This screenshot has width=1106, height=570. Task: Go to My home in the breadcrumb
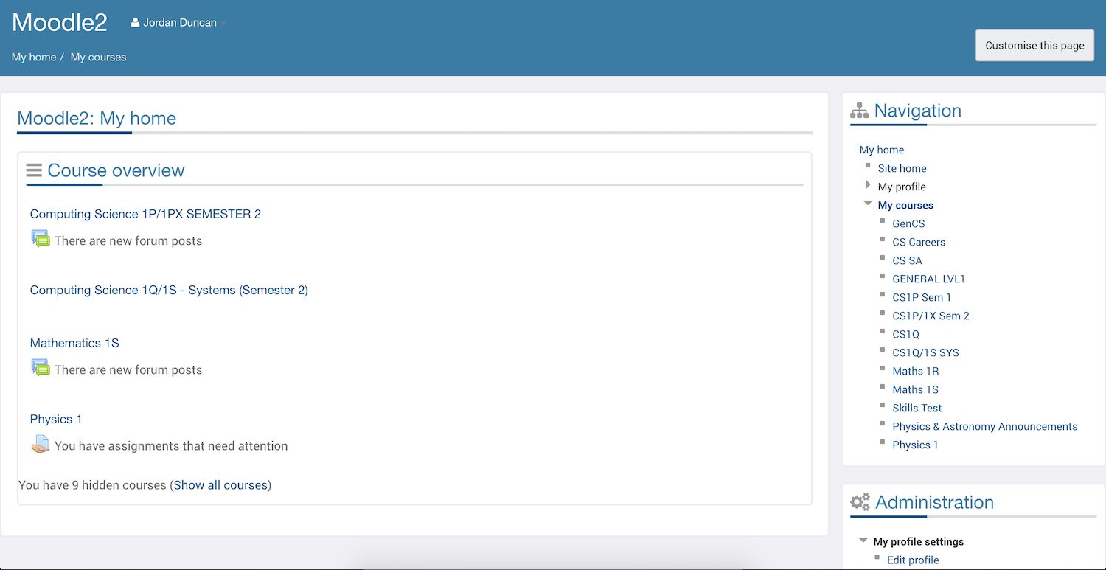(x=34, y=57)
